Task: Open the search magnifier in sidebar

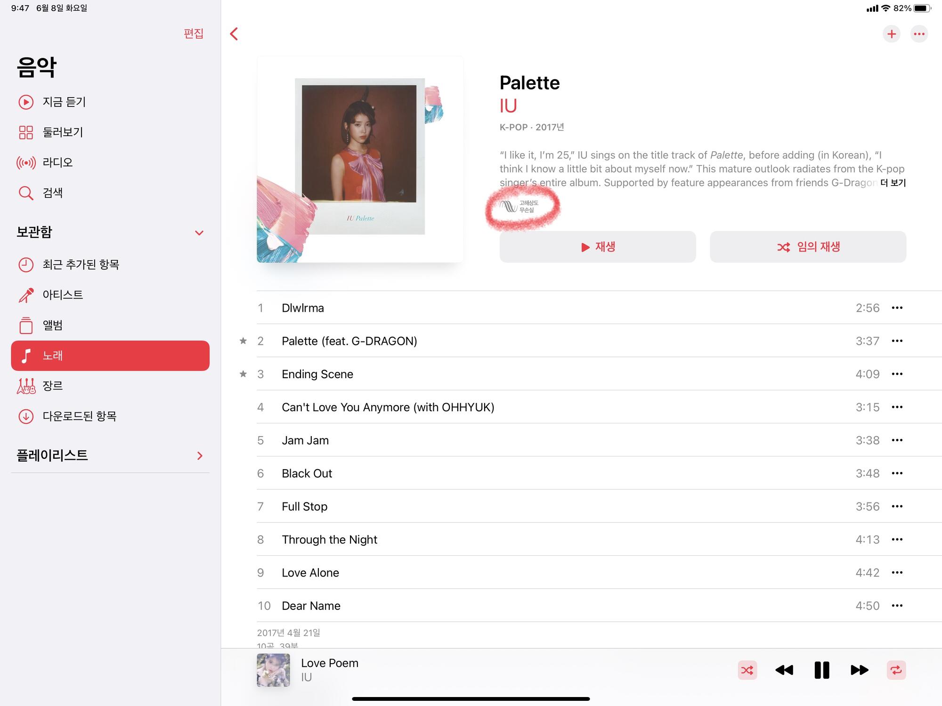Action: click(x=26, y=193)
